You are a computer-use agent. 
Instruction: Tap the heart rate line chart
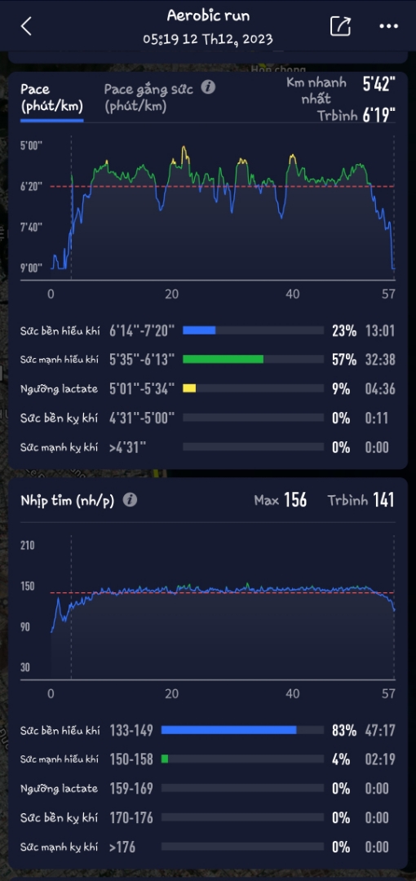[x=223, y=607]
